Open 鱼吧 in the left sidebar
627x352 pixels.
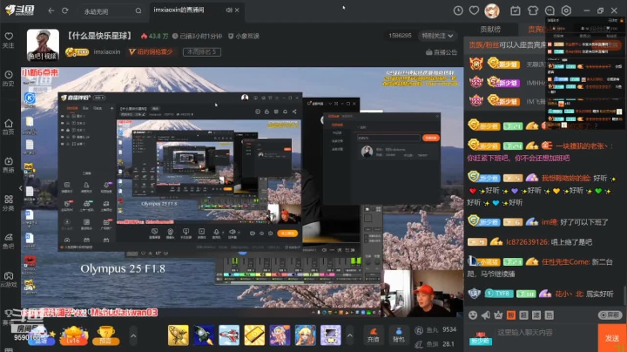point(9,241)
